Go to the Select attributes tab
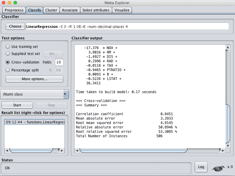 click(x=96, y=10)
